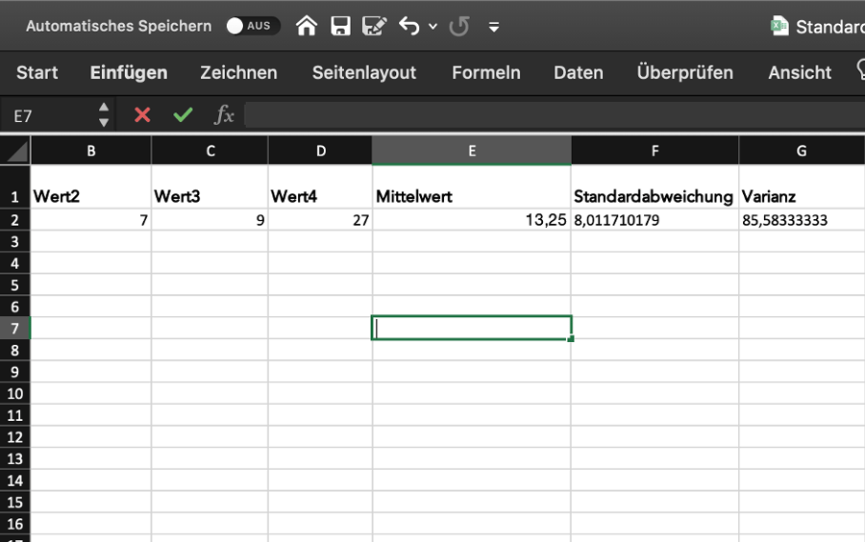Click the Save As pencil-disk icon
This screenshot has height=542, width=865.
(374, 26)
